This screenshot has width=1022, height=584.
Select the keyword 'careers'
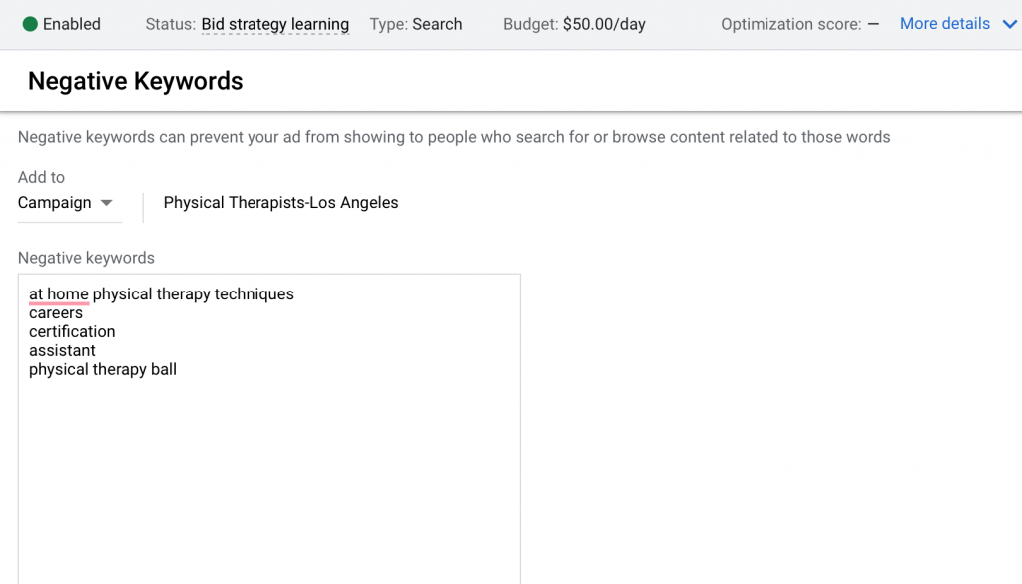(x=56, y=312)
